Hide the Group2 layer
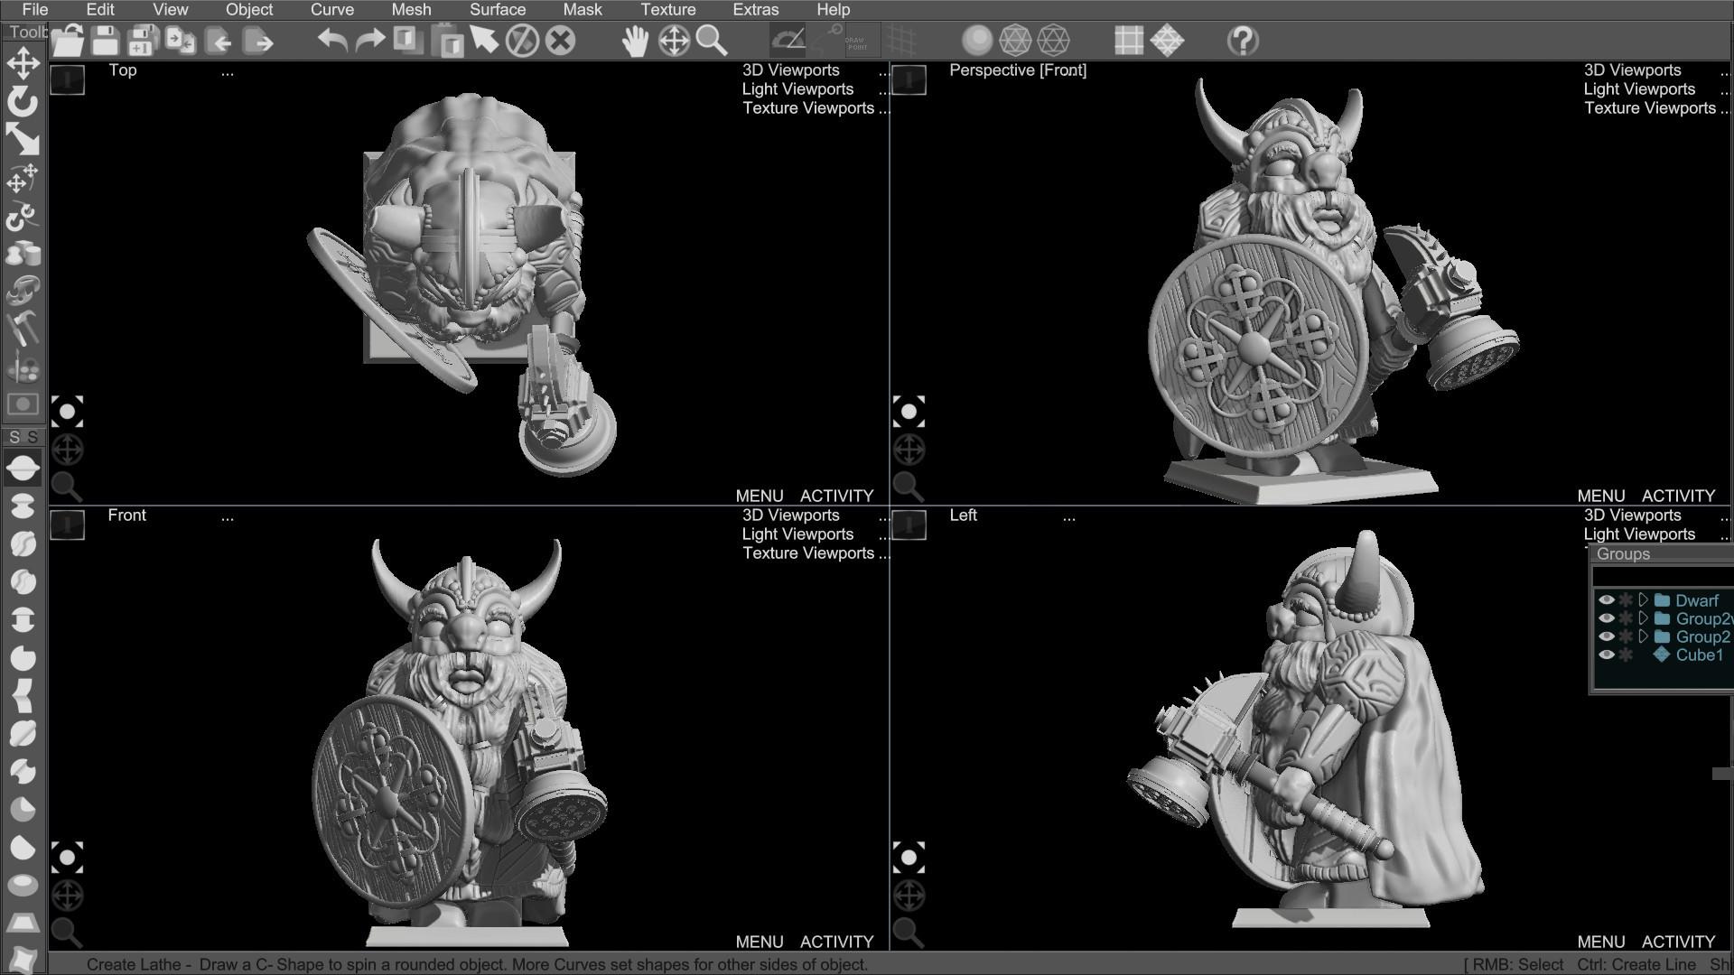The height and width of the screenshot is (975, 1734). click(x=1607, y=636)
